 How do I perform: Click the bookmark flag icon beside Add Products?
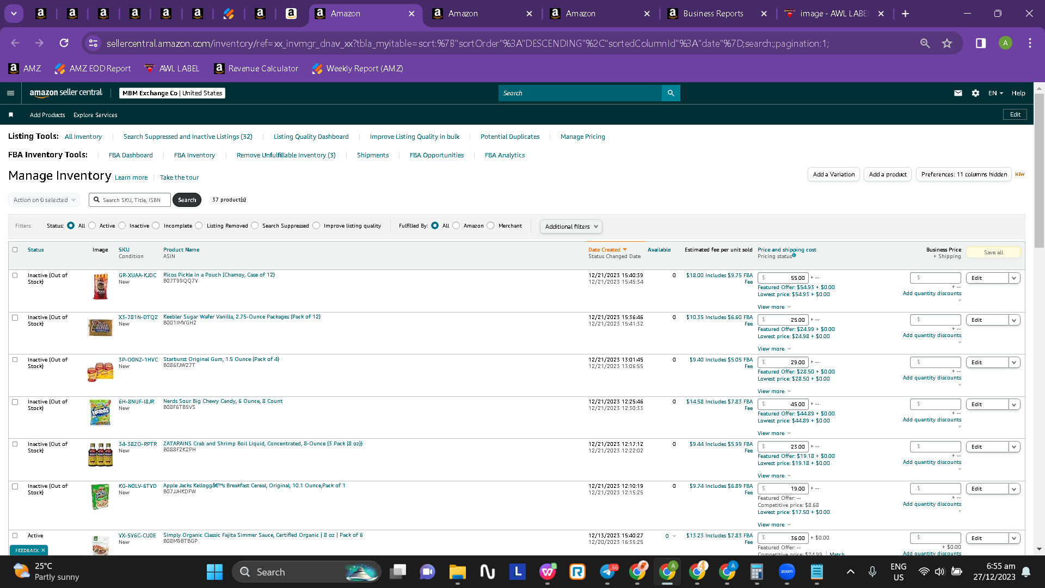(11, 115)
